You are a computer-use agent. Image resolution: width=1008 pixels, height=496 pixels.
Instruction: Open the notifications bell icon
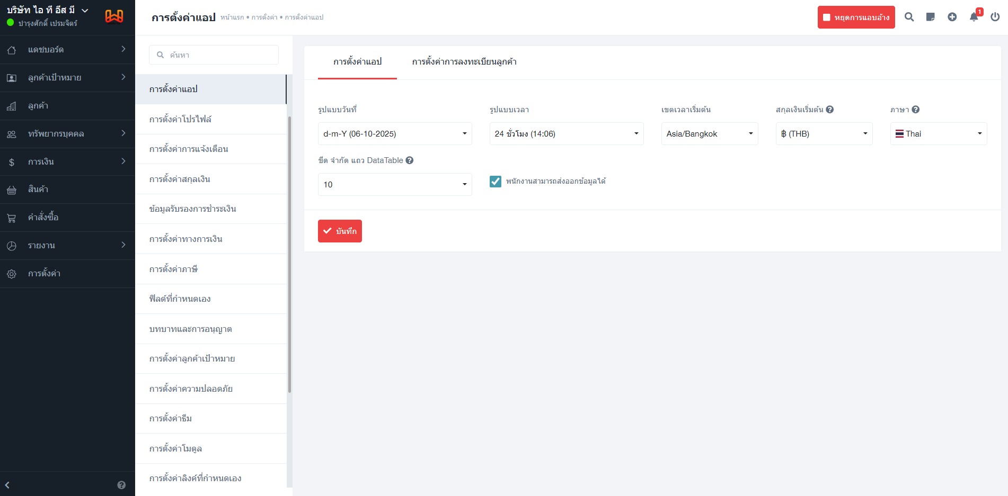[974, 17]
